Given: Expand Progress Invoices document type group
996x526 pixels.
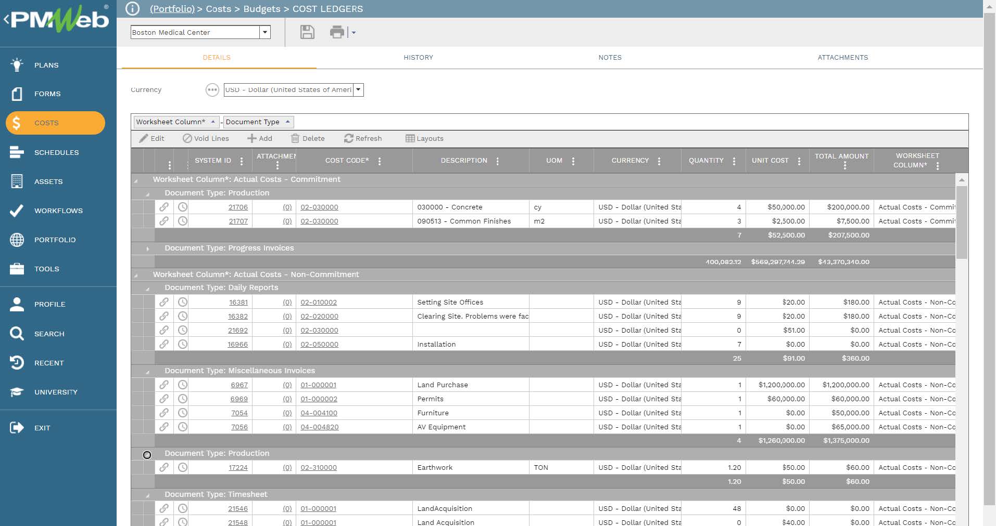Looking at the screenshot, I should coord(147,248).
